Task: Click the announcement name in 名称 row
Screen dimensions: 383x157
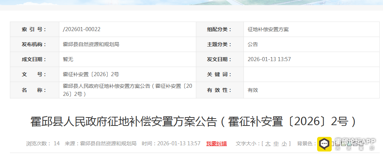Action: (127, 90)
